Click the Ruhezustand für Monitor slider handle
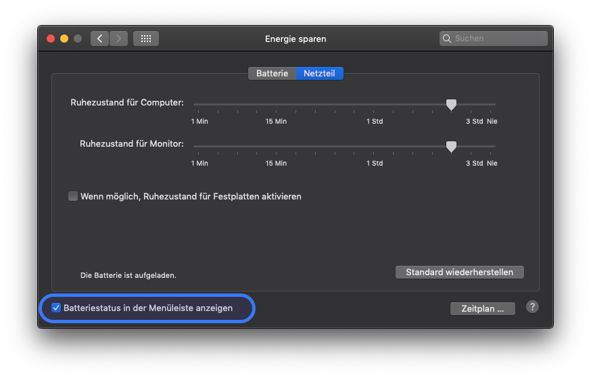 coord(451,146)
